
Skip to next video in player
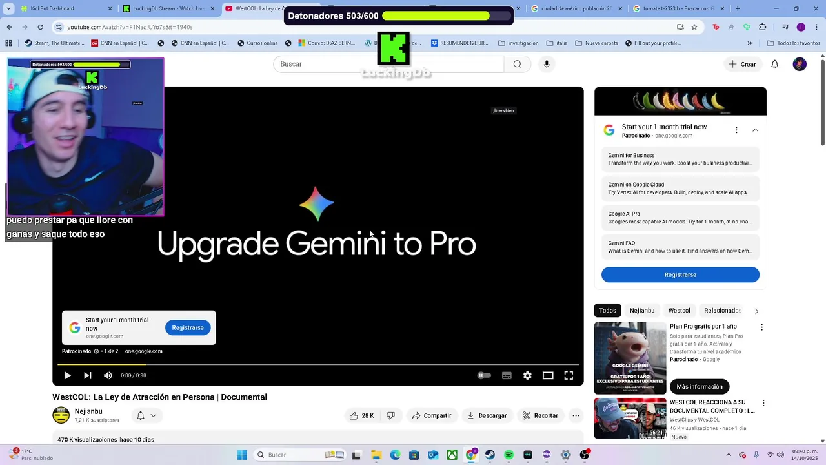(88, 375)
